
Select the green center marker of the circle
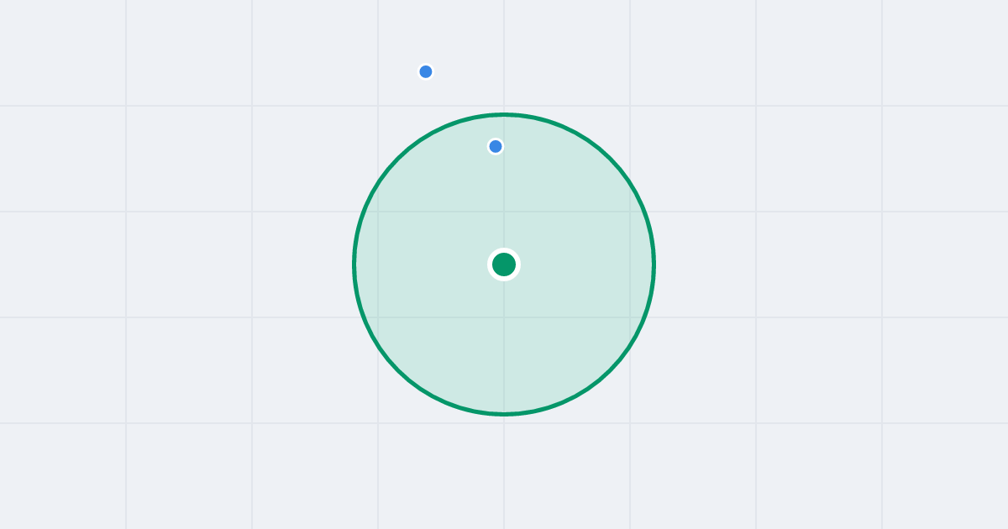504,264
